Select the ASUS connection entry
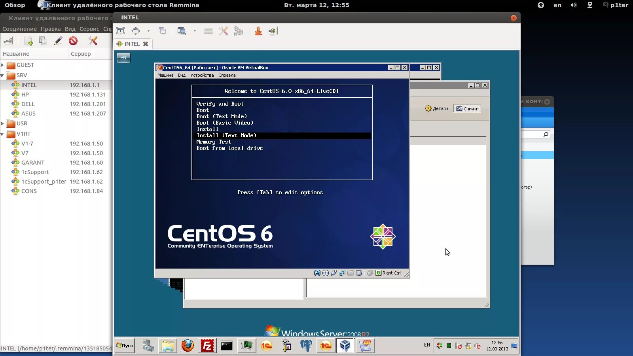633x356 pixels. (56, 114)
